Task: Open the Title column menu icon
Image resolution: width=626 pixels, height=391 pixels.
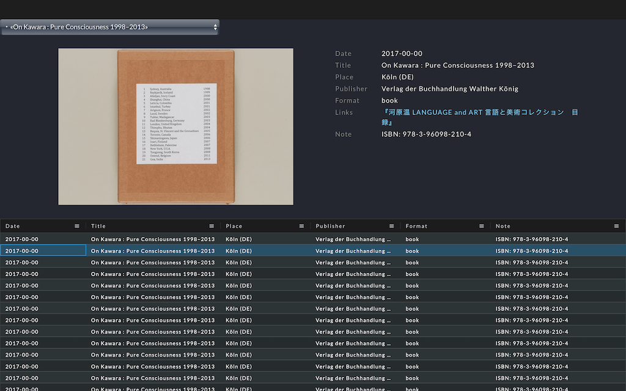Action: pyautogui.click(x=212, y=226)
